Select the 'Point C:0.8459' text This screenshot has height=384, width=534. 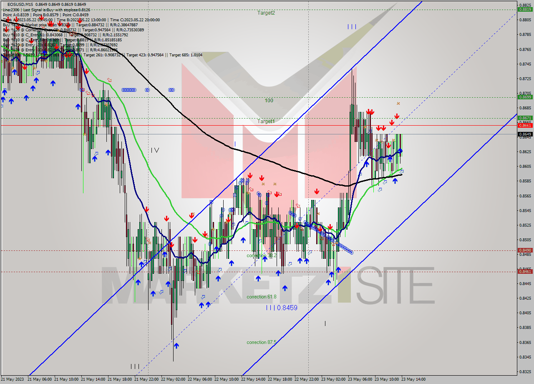[75, 15]
